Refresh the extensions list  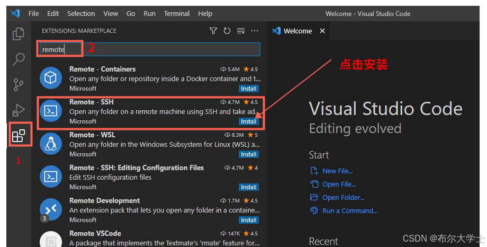click(x=227, y=31)
